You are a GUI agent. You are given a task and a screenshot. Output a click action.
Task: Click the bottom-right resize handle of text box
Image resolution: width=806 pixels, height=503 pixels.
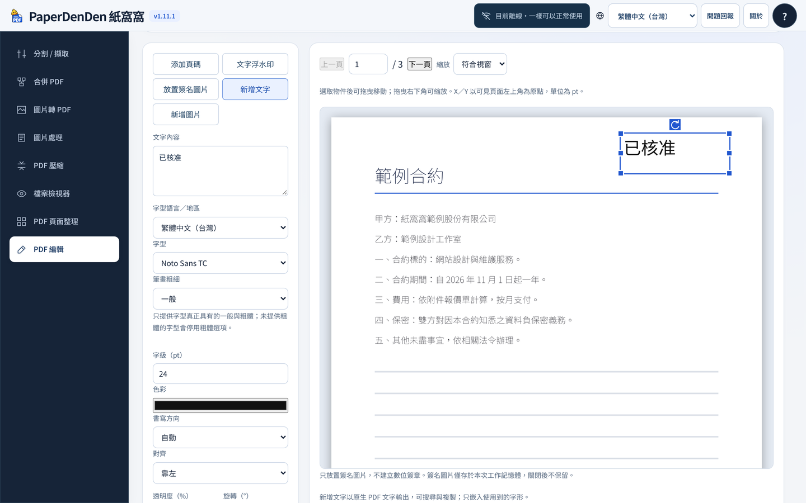[729, 173]
